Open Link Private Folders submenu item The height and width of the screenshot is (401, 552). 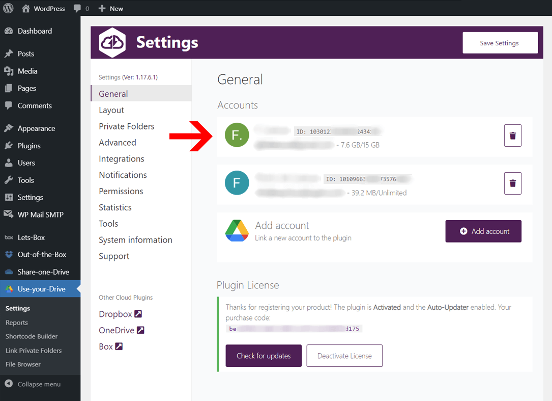[x=34, y=351]
